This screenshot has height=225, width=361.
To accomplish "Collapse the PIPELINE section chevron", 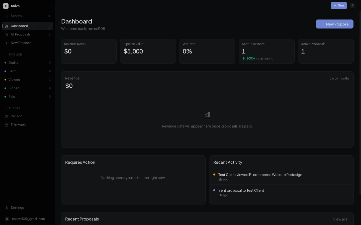I will point(6,54).
